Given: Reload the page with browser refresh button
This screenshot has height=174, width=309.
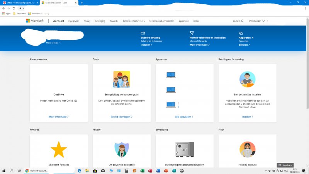Looking at the screenshot, I should pos(14,8).
